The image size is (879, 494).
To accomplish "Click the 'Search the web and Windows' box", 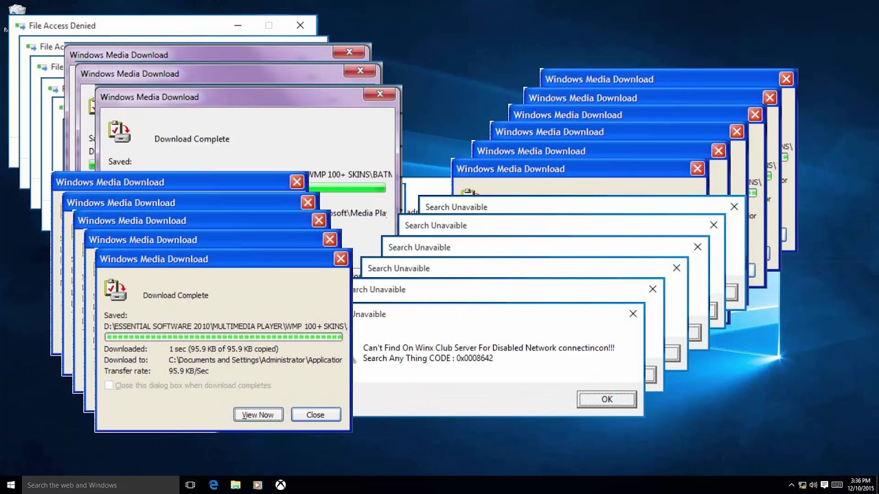I will pos(100,485).
